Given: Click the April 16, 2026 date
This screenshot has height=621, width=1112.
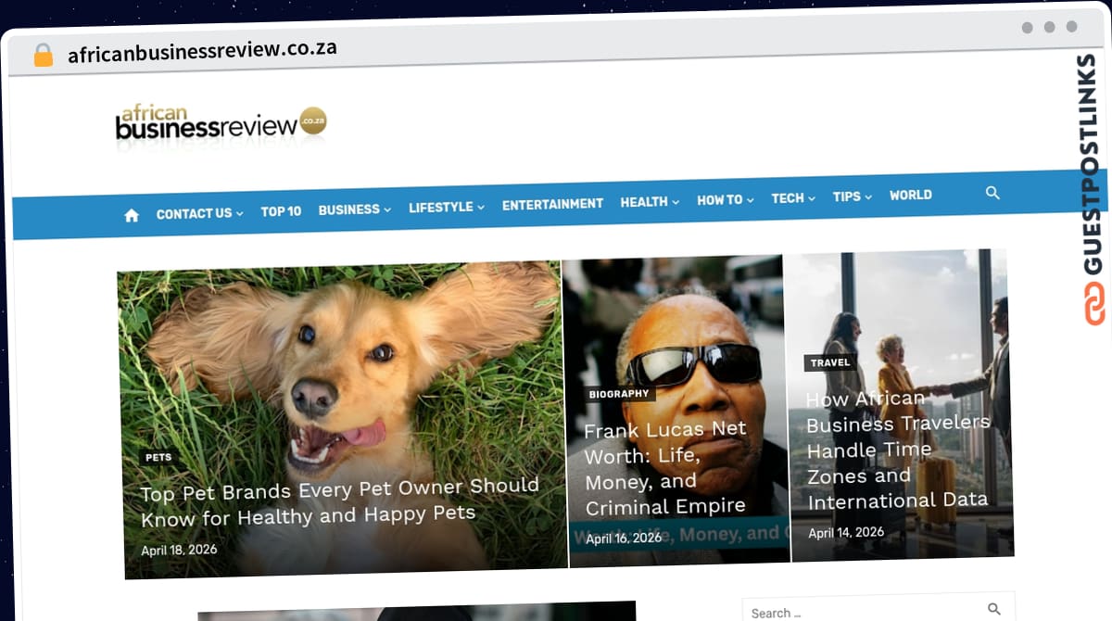Looking at the screenshot, I should tap(624, 538).
